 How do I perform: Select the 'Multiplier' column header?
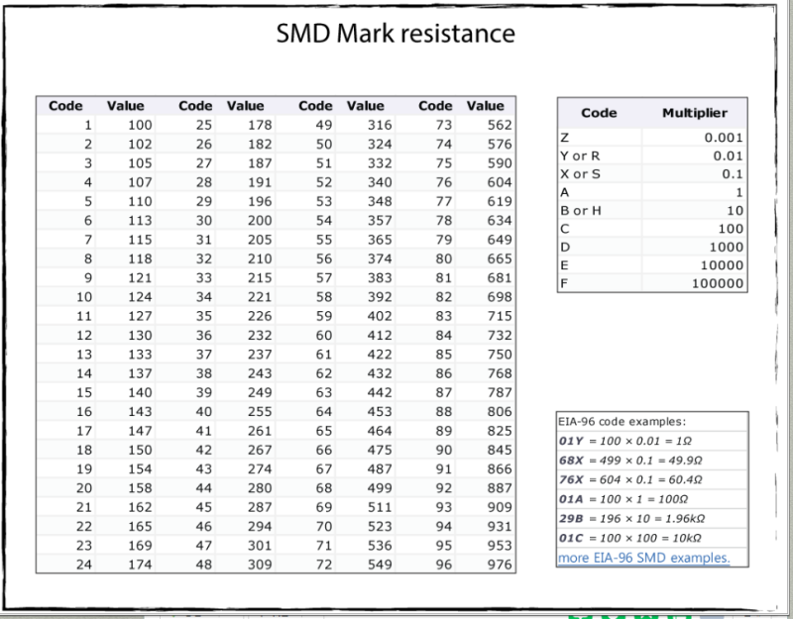point(695,113)
